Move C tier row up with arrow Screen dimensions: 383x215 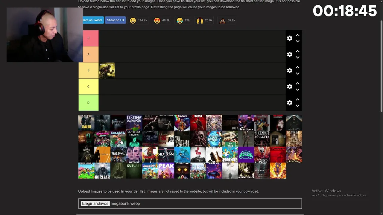(x=297, y=84)
